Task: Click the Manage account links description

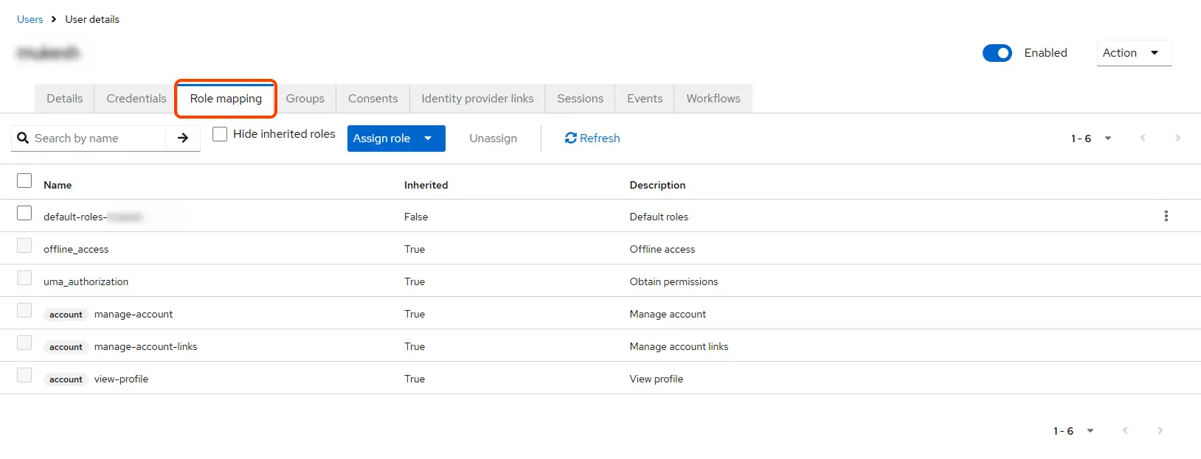Action: (x=679, y=346)
